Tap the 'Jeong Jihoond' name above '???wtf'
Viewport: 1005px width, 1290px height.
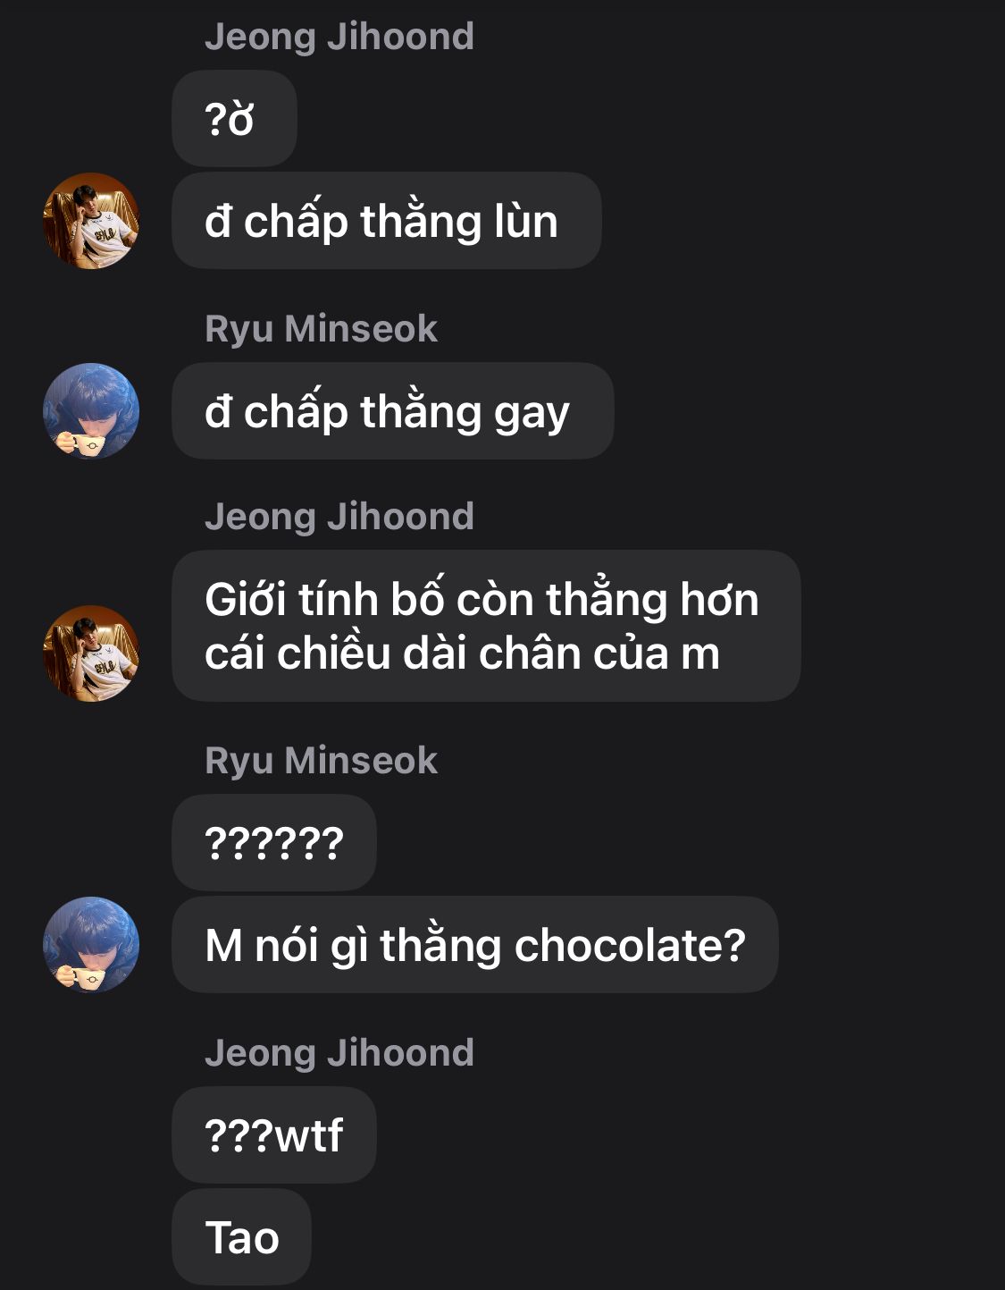339,1053
